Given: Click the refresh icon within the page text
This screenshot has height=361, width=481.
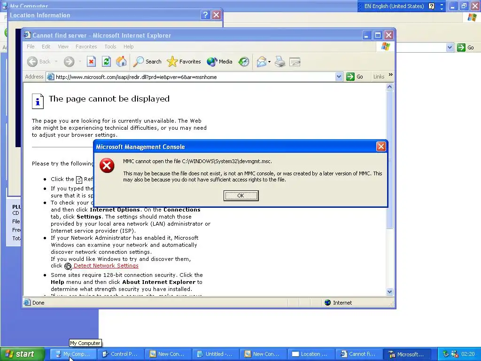Looking at the screenshot, I should [79, 180].
